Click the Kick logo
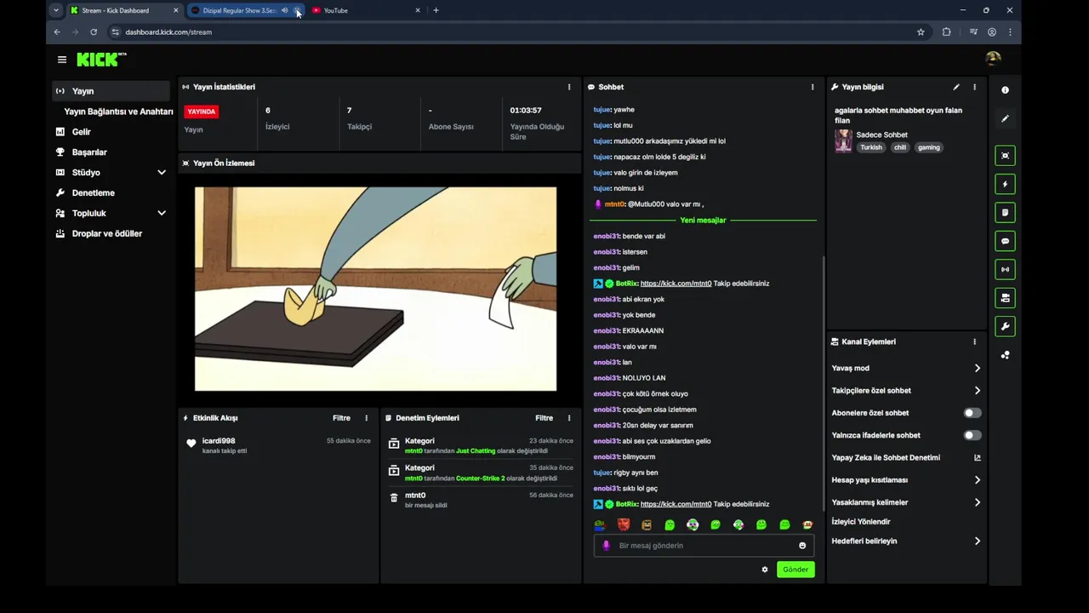The image size is (1089, 613). [101, 59]
